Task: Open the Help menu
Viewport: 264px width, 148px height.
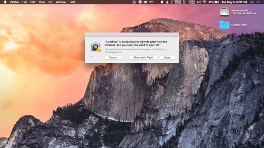Action: (73, 2)
